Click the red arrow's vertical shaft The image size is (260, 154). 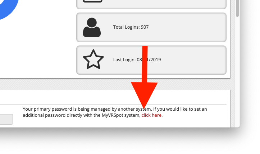pos(145,64)
